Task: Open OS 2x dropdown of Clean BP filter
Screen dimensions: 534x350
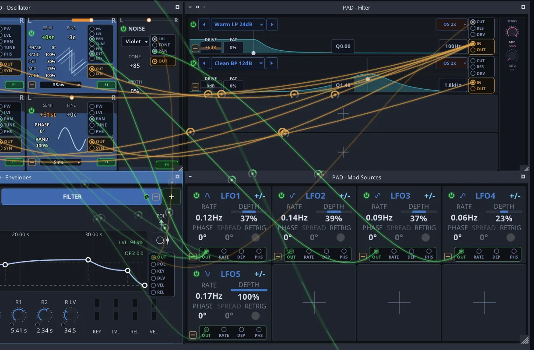Action: pos(451,63)
